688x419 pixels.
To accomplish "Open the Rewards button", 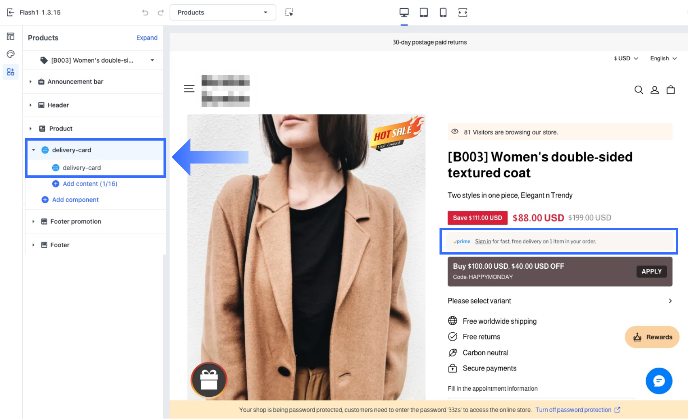I will point(652,337).
